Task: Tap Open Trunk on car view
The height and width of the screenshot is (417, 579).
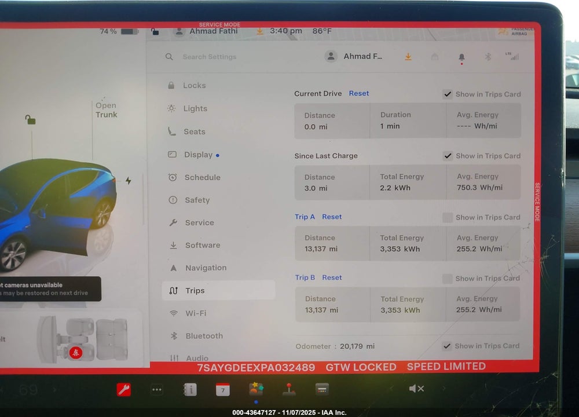Action: coord(107,110)
